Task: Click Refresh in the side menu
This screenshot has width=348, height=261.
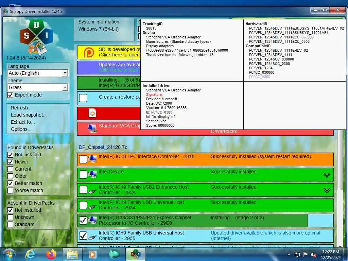Action: pos(19,108)
